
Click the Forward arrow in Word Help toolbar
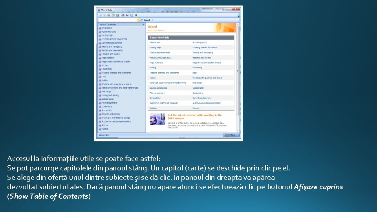(x=104, y=15)
